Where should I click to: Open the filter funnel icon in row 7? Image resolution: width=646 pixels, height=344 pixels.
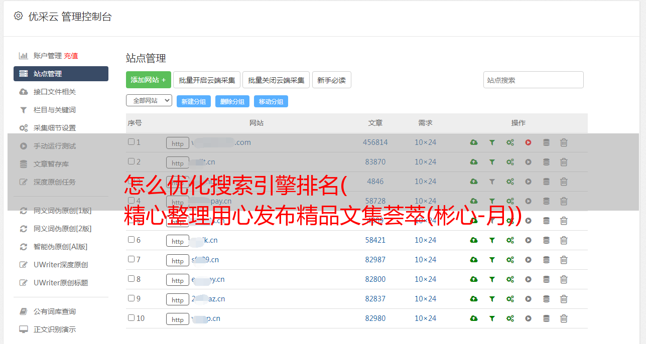(492, 260)
